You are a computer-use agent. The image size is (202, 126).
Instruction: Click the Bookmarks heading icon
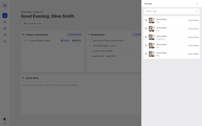[89, 35]
